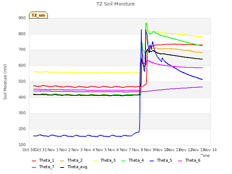Image resolution: width=232 pixels, height=174 pixels.
Task: Click the Nov 14 x-axis tick label
Action: (x=210, y=150)
